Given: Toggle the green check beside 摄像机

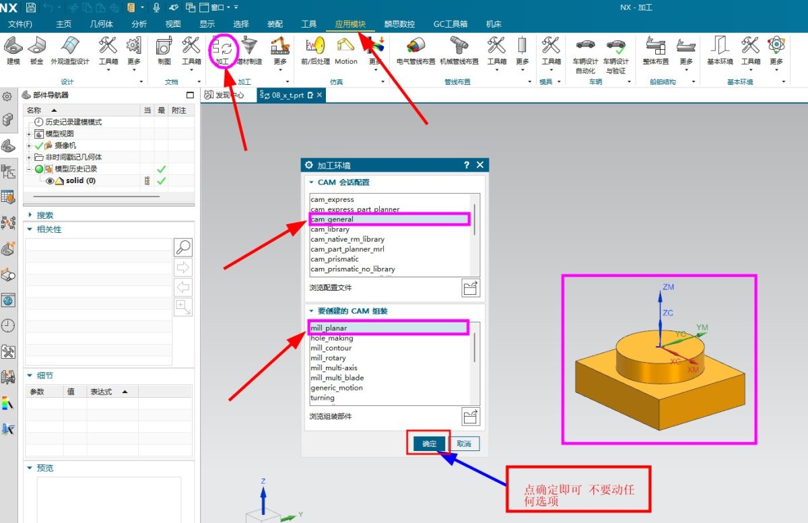Looking at the screenshot, I should point(38,145).
